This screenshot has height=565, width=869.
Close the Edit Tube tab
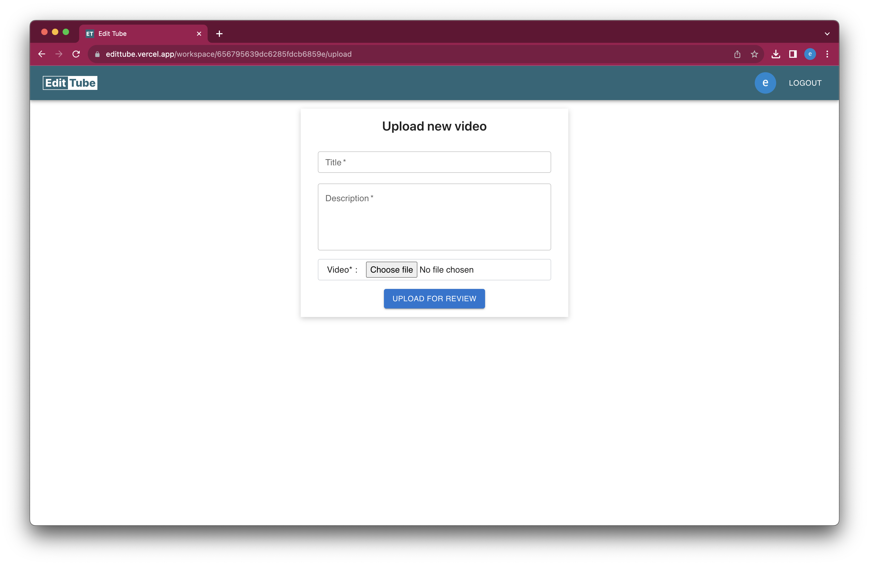click(x=199, y=34)
